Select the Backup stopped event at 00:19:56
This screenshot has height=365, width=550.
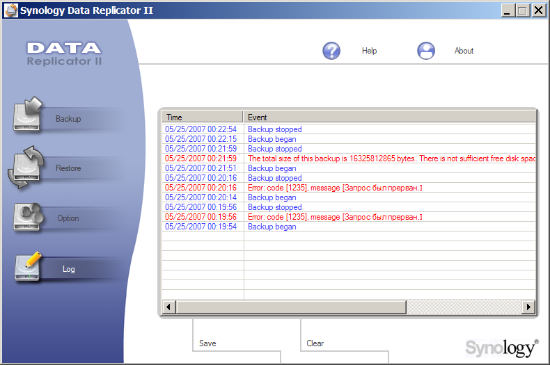pyautogui.click(x=274, y=207)
